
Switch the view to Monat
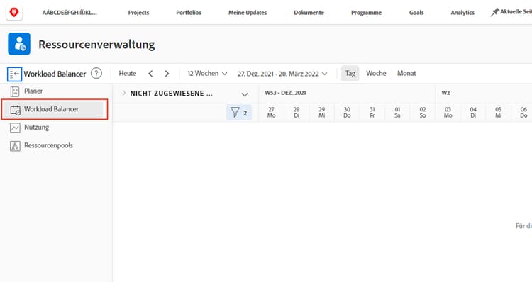tap(406, 73)
